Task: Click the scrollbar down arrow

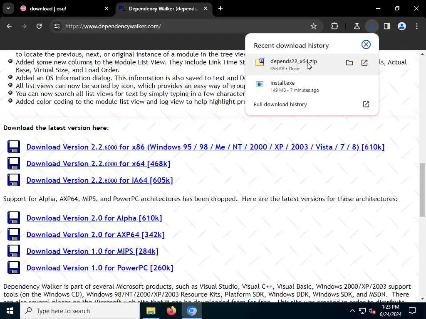Action: point(423,299)
